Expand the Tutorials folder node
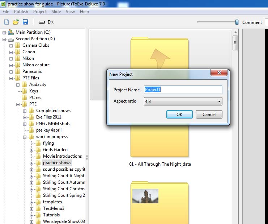The image size is (268, 224). tap(31, 215)
